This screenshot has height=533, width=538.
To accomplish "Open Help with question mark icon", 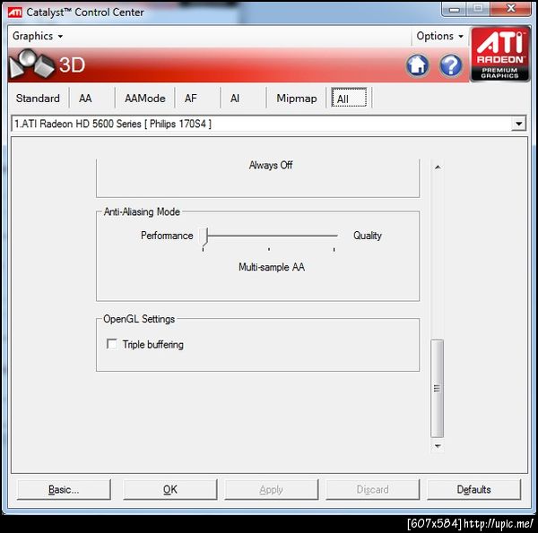I will click(451, 65).
